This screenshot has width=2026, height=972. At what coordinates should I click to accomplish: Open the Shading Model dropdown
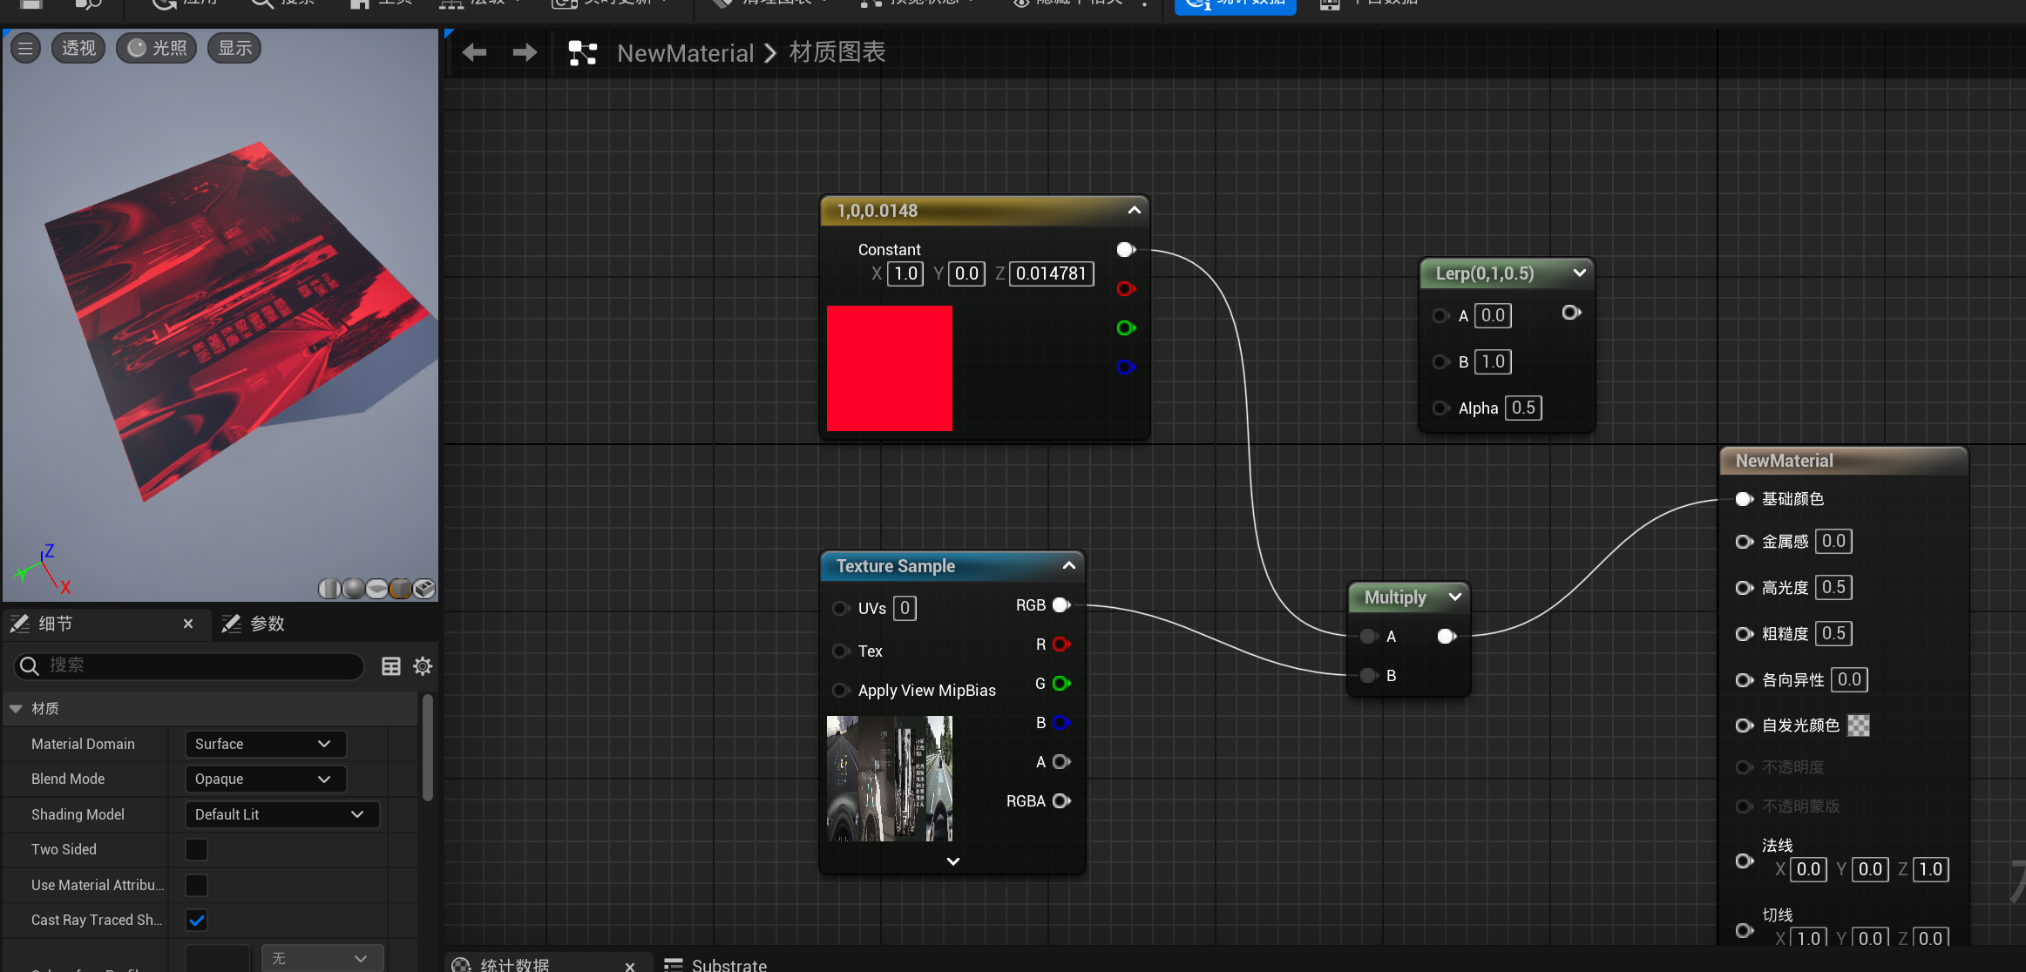click(281, 814)
